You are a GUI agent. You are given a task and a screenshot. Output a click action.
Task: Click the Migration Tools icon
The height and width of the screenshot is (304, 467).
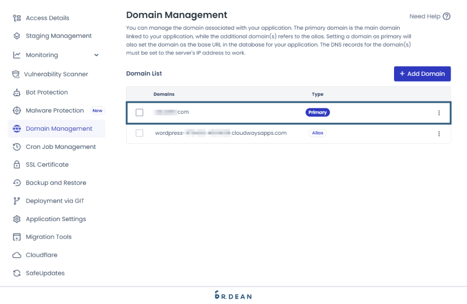point(17,237)
